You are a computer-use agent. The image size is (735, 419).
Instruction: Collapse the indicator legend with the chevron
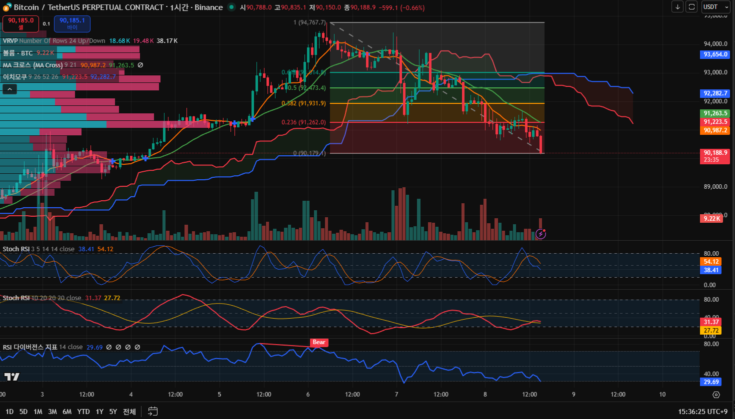pyautogui.click(x=10, y=89)
